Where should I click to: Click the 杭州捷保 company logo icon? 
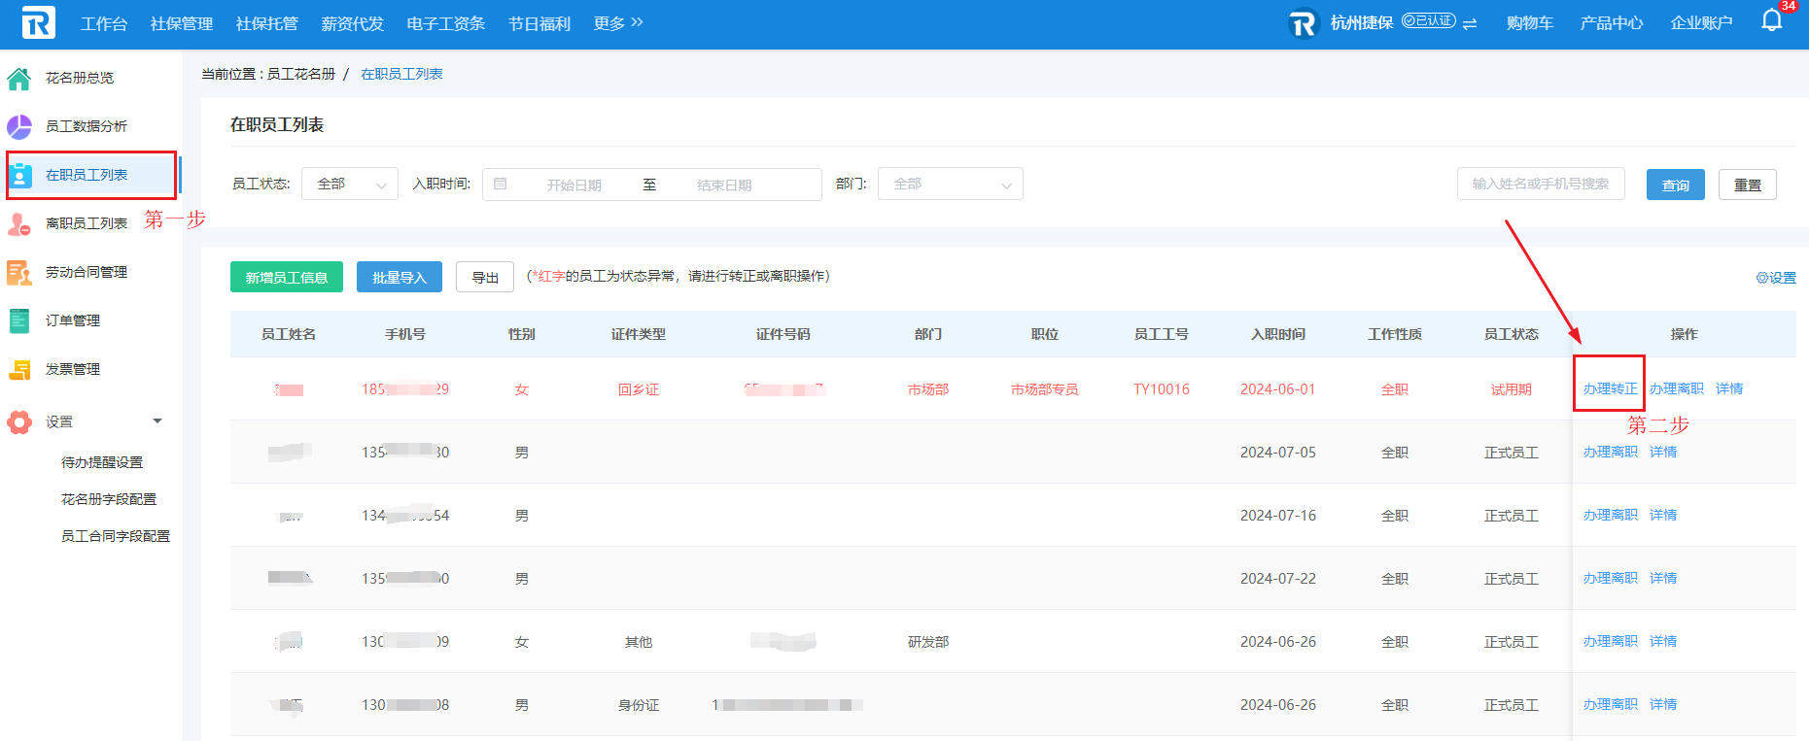(1303, 23)
